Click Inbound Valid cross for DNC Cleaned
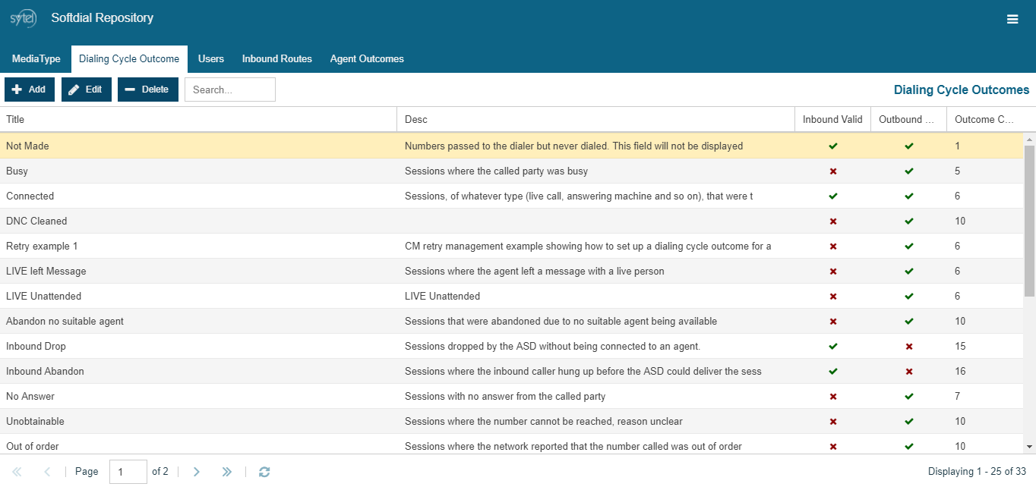The height and width of the screenshot is (490, 1036). pyautogui.click(x=833, y=221)
